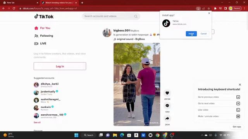Click the Go to next video key icon
The image size is (248, 139).
tap(238, 103)
